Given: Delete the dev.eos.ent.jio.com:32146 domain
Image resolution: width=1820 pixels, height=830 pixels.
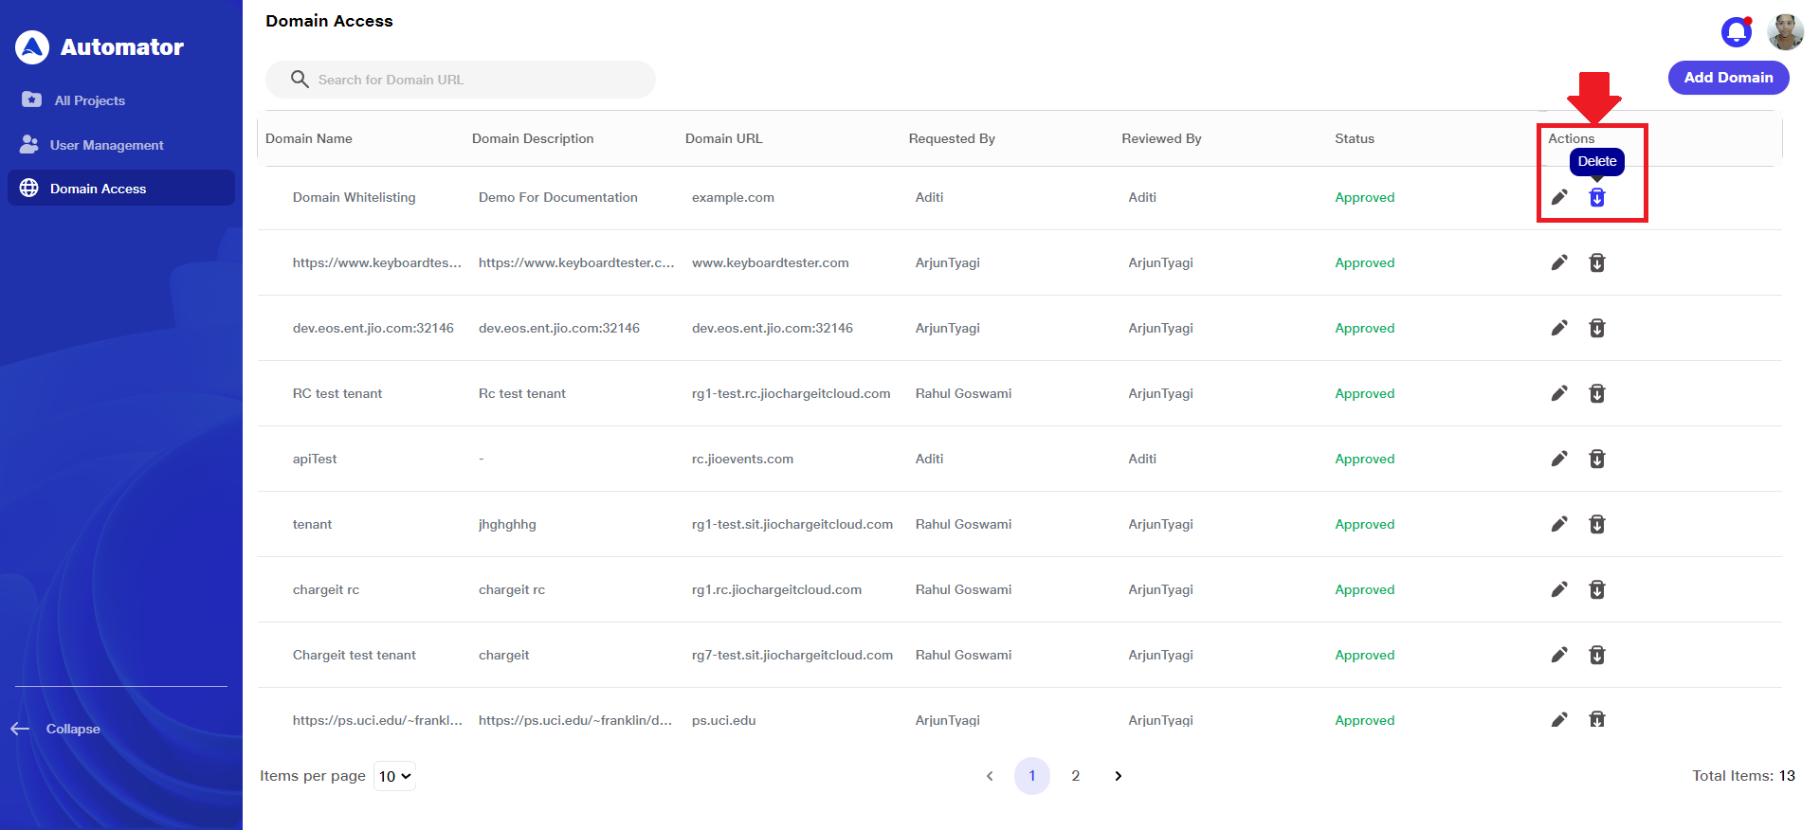Looking at the screenshot, I should pos(1597,328).
